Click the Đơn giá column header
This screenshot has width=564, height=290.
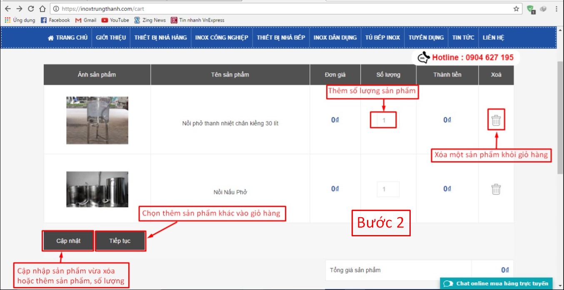[335, 74]
